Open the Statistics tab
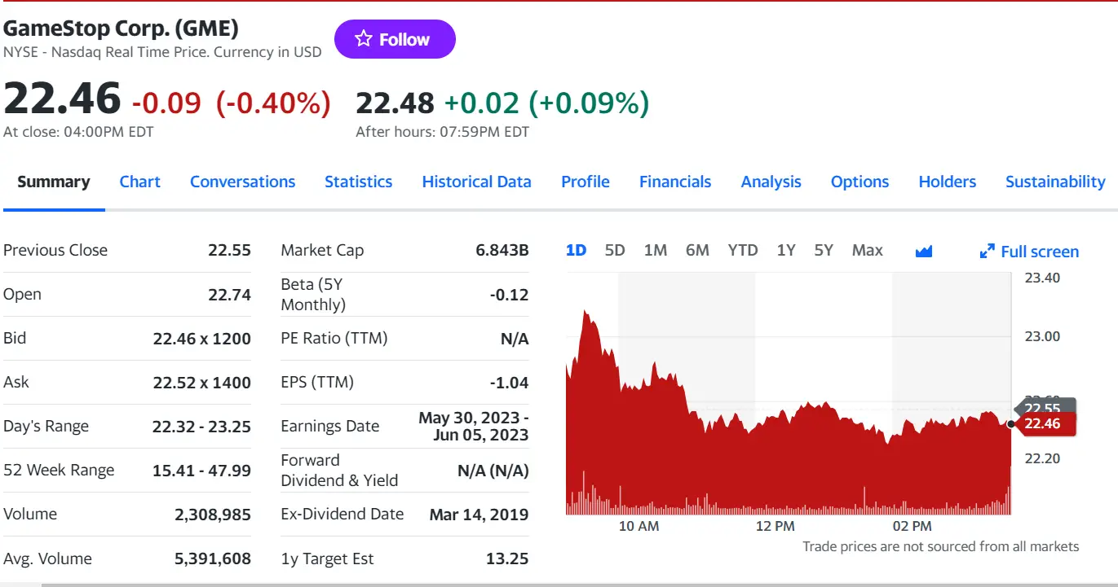Viewport: 1118px width, 587px height. pyautogui.click(x=358, y=182)
